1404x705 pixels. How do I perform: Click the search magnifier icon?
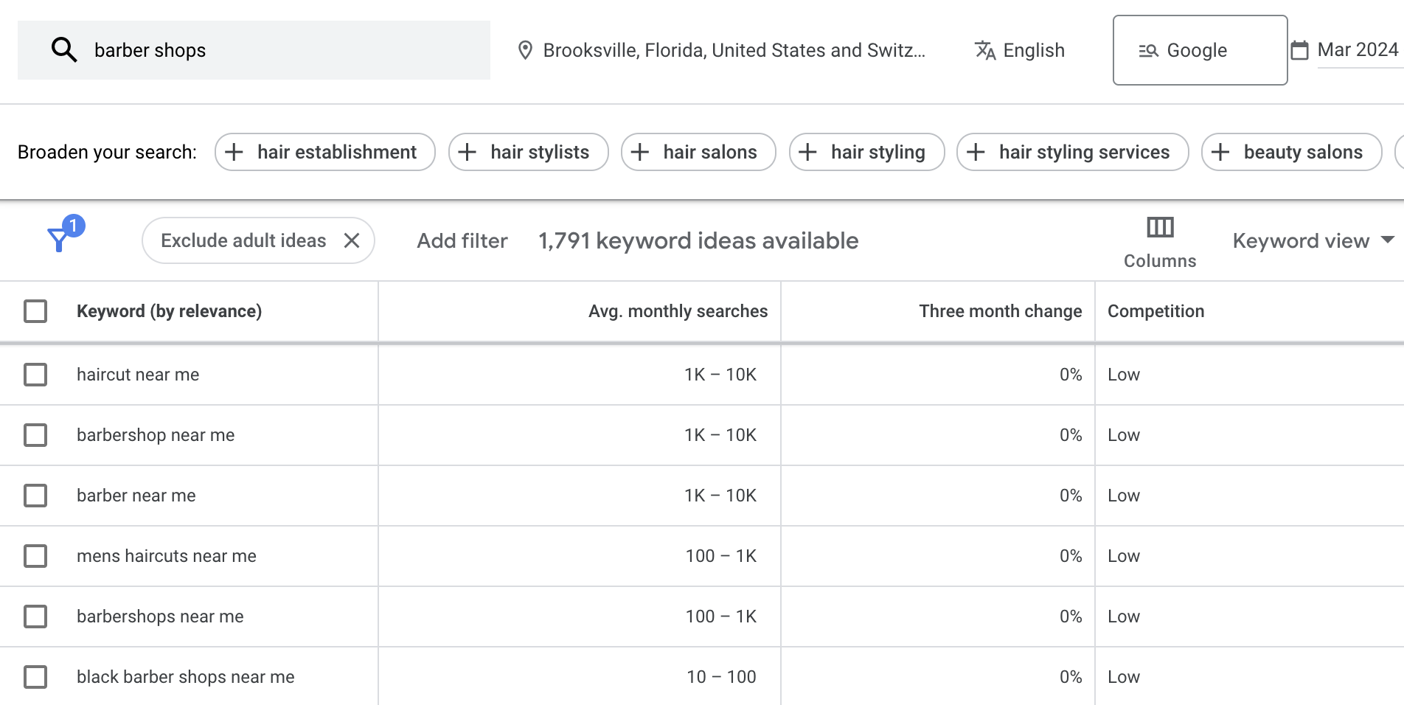(64, 49)
